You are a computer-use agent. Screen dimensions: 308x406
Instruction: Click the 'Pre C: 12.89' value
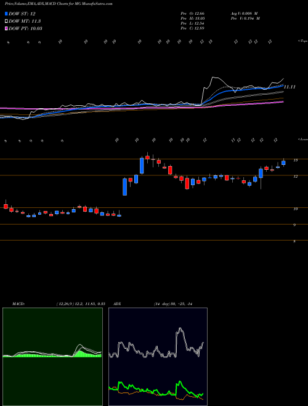click(x=192, y=28)
